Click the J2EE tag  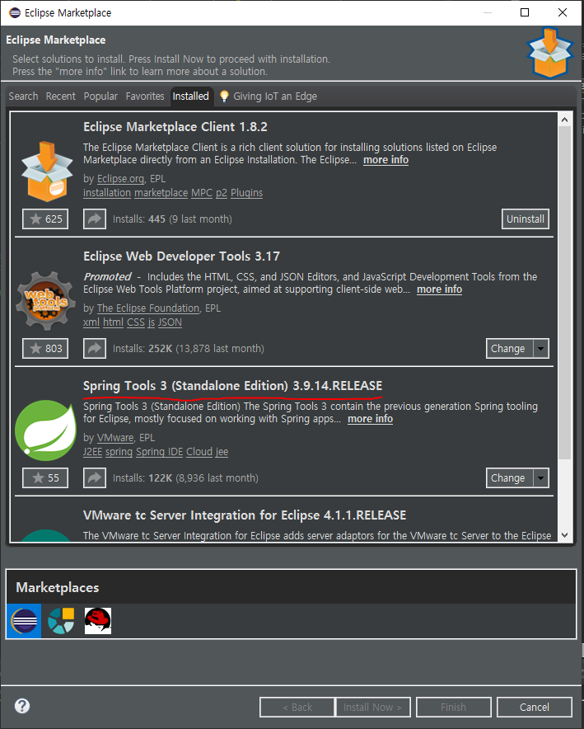(x=92, y=452)
